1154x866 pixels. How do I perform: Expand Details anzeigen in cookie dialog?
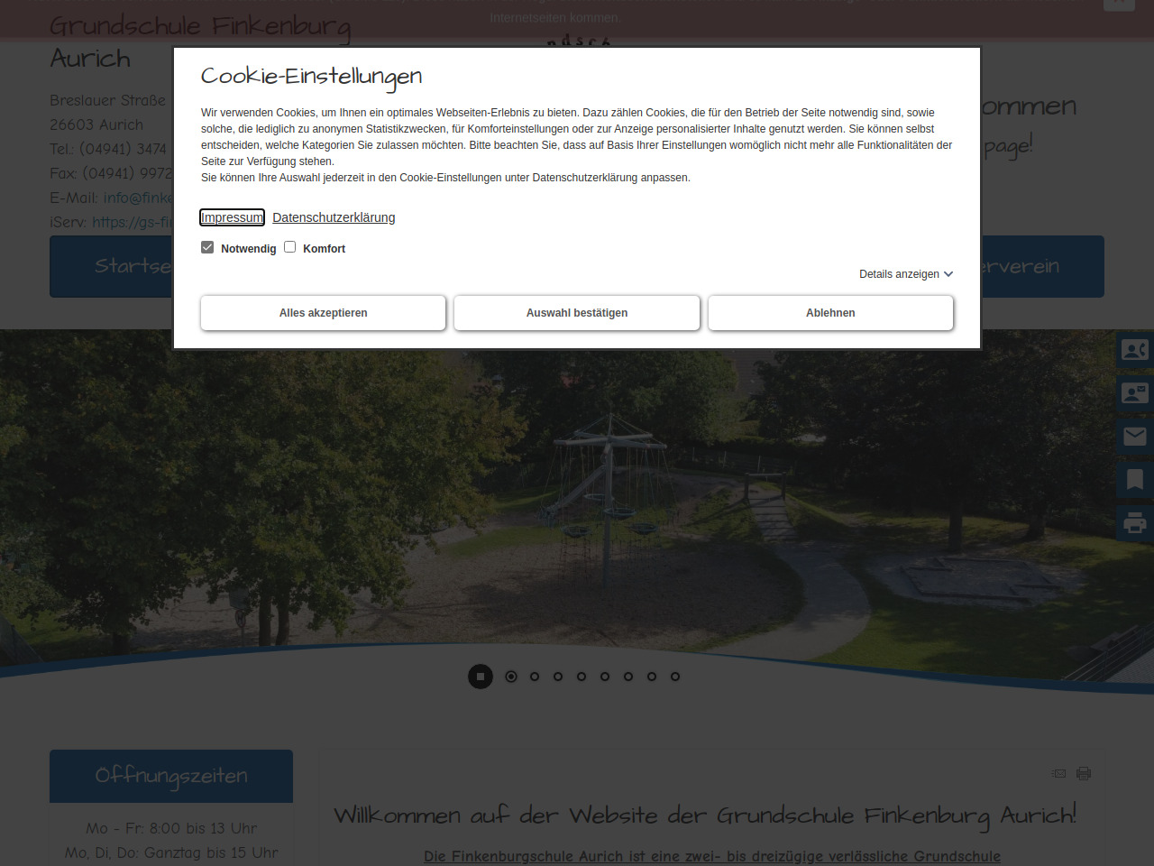[899, 274]
